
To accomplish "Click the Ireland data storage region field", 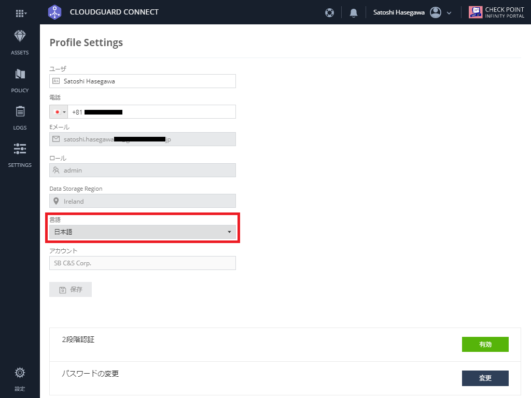I will [x=143, y=201].
